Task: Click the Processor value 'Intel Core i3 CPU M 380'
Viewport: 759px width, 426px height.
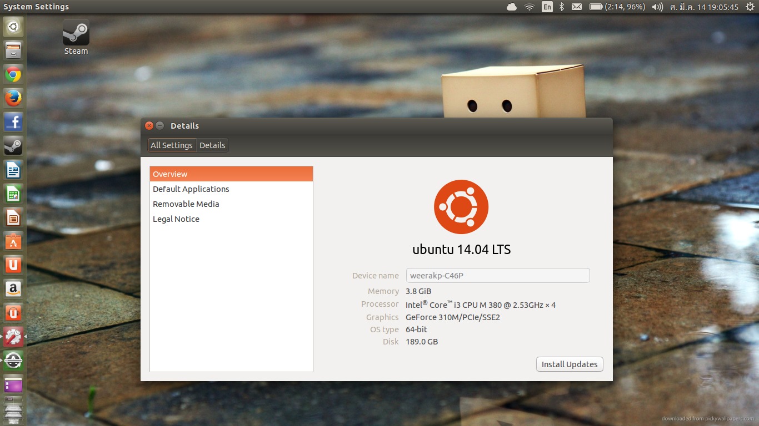Action: coord(481,305)
